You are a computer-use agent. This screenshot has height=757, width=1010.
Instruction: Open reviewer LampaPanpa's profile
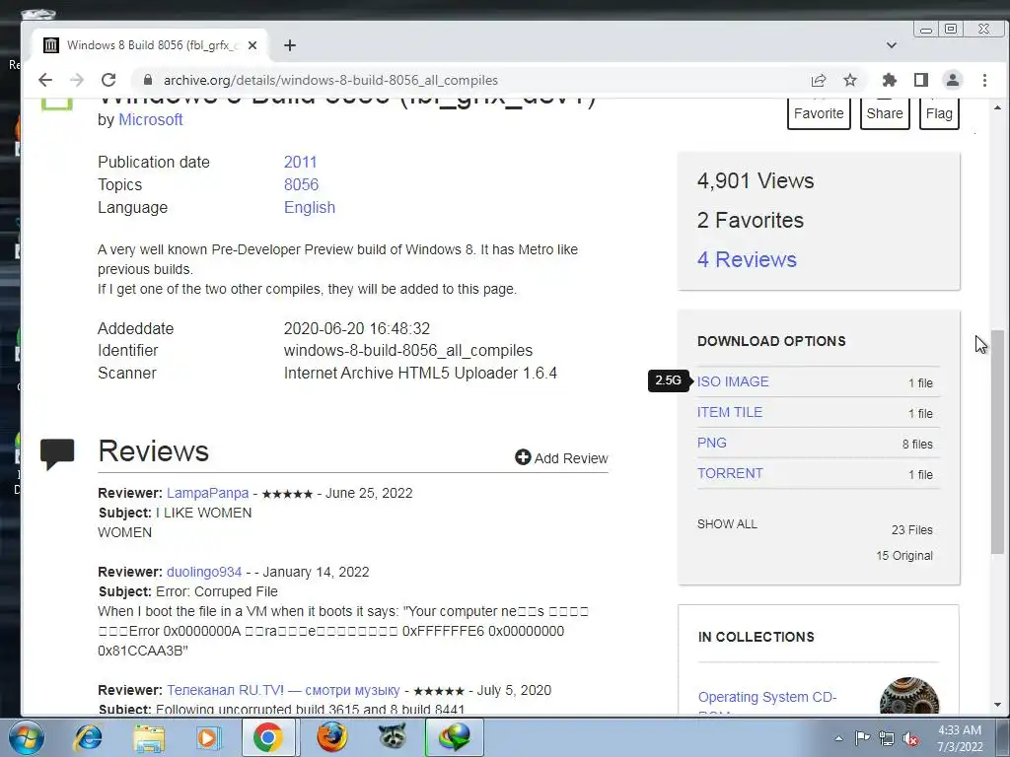point(207,493)
